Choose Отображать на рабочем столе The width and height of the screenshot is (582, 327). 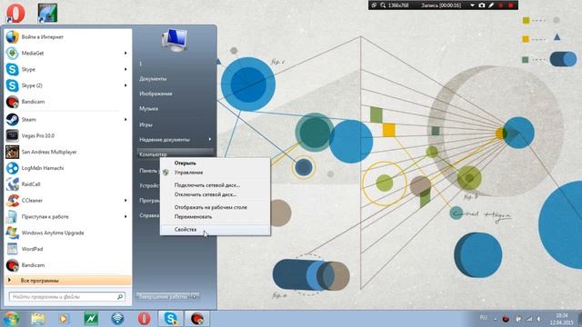click(x=215, y=207)
